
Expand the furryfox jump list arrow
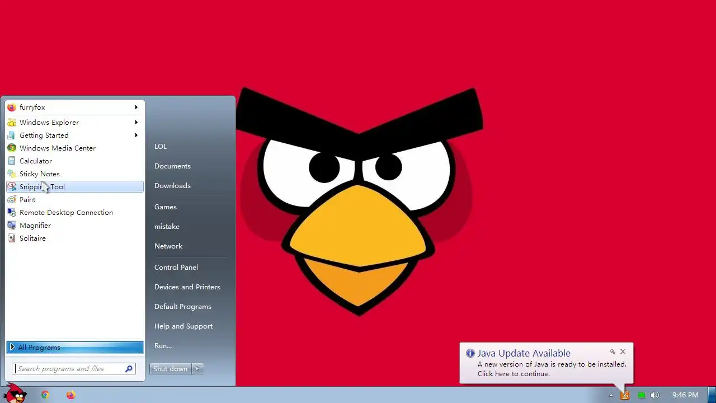pyautogui.click(x=136, y=107)
